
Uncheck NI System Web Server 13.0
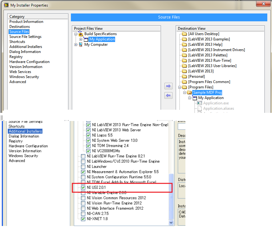pyautogui.click(x=88, y=140)
